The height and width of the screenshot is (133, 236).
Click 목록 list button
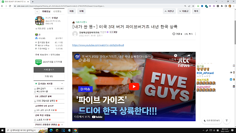point(196,11)
